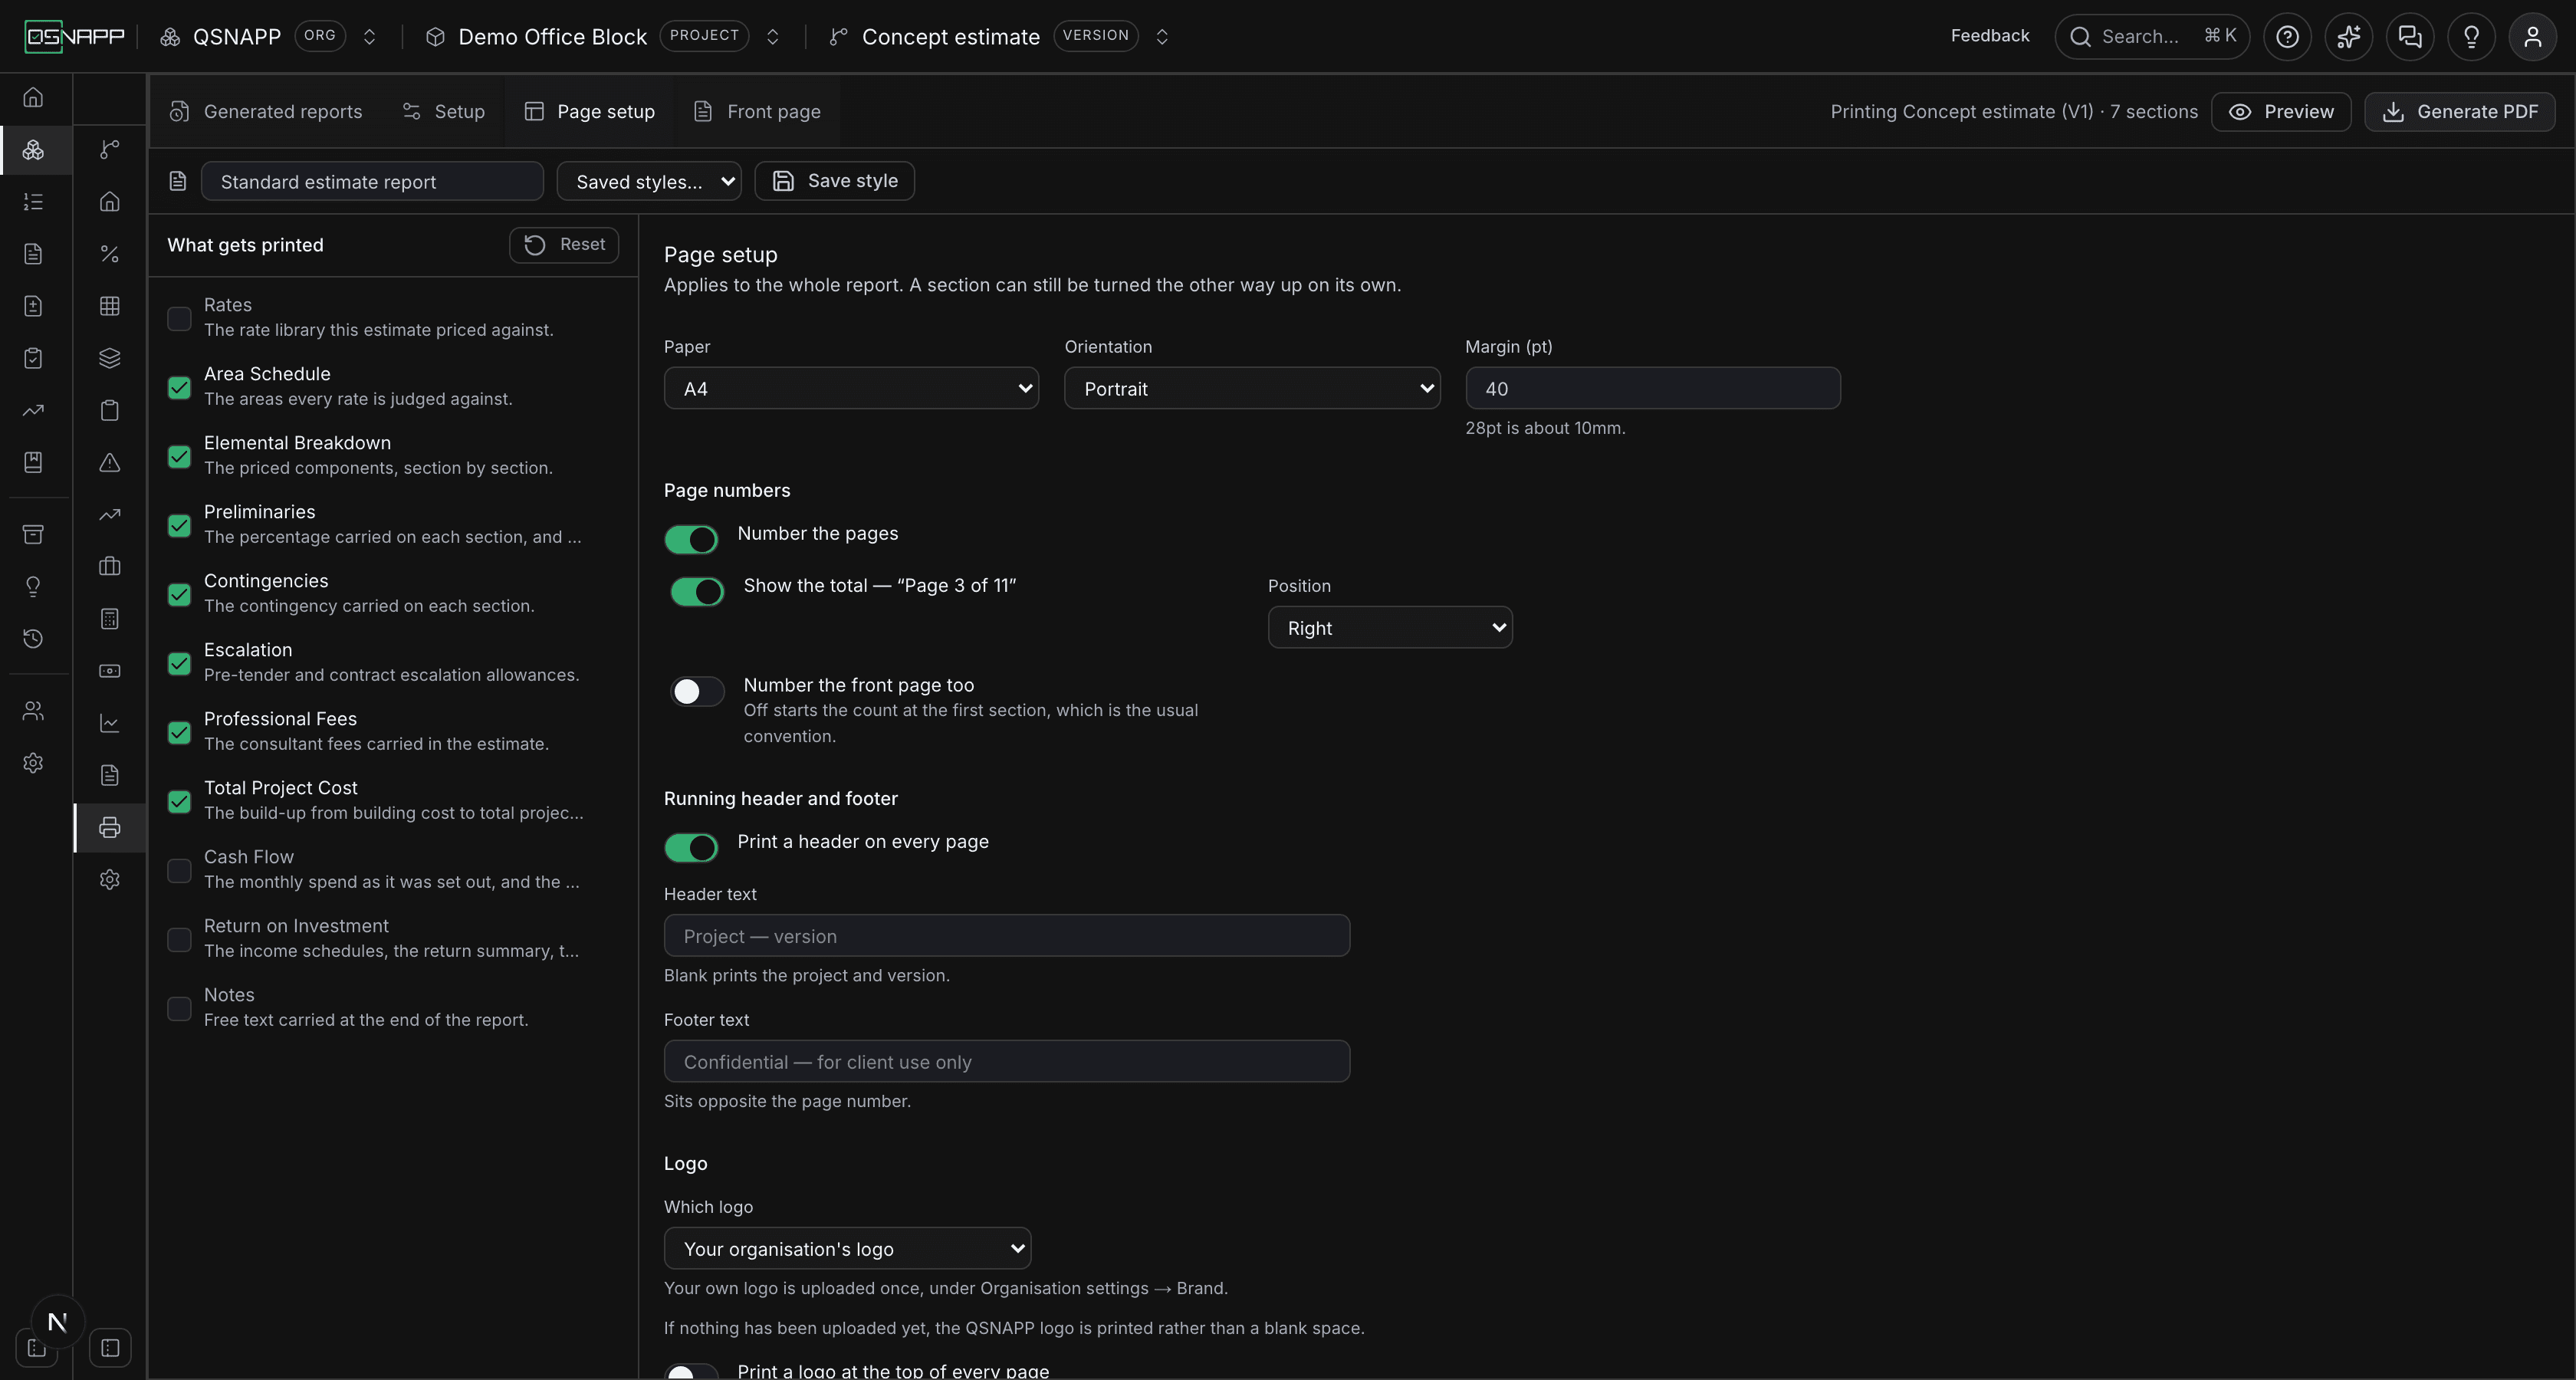Click the warning triangle icon in second sidebar
This screenshot has height=1380, width=2576.
pos(110,462)
